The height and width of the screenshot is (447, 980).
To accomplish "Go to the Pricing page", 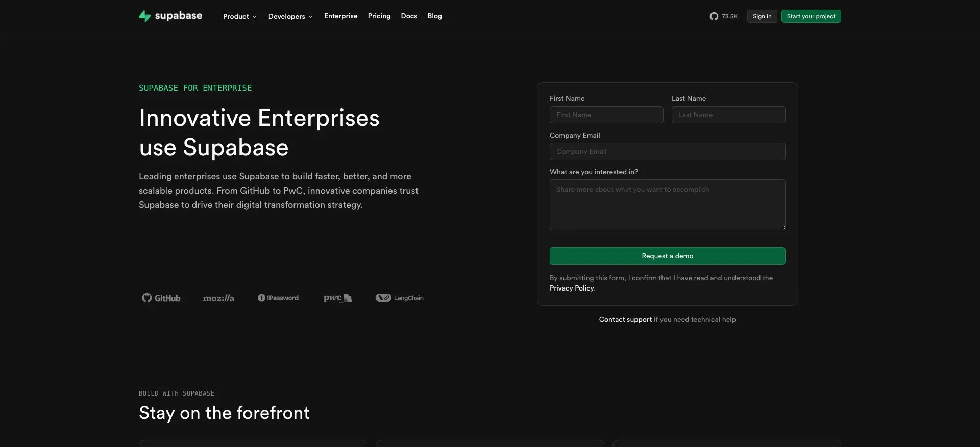I will coord(379,16).
